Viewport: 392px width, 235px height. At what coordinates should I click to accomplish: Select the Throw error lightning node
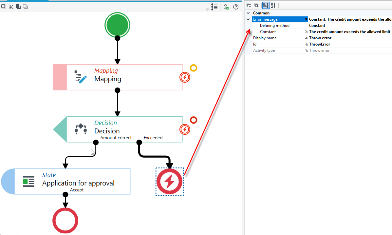coord(170,182)
